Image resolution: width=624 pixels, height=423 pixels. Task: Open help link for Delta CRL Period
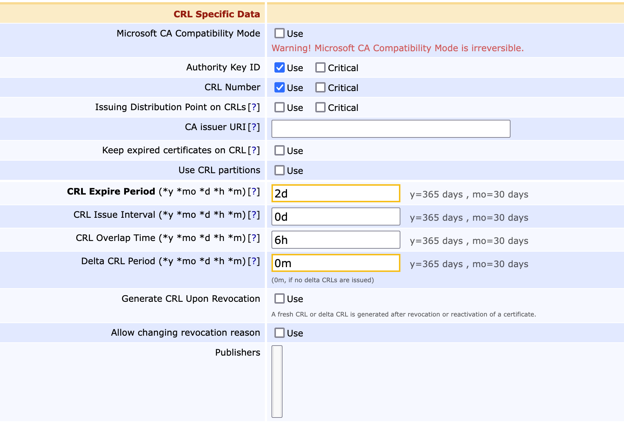click(x=254, y=261)
